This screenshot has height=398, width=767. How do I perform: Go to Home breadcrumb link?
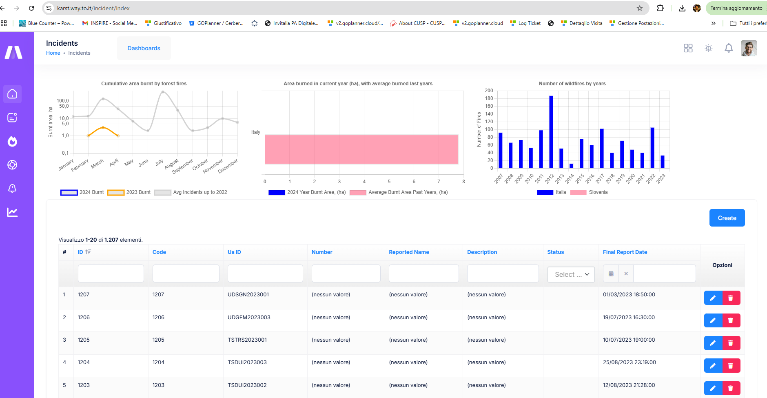pyautogui.click(x=53, y=53)
